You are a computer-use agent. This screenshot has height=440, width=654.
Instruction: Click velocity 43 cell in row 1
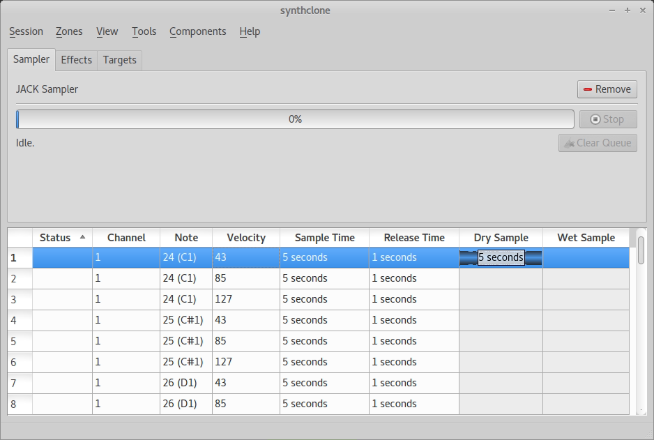246,258
